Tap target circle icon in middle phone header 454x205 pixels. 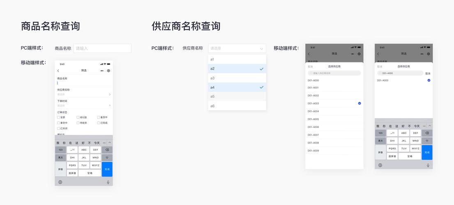tap(359, 54)
